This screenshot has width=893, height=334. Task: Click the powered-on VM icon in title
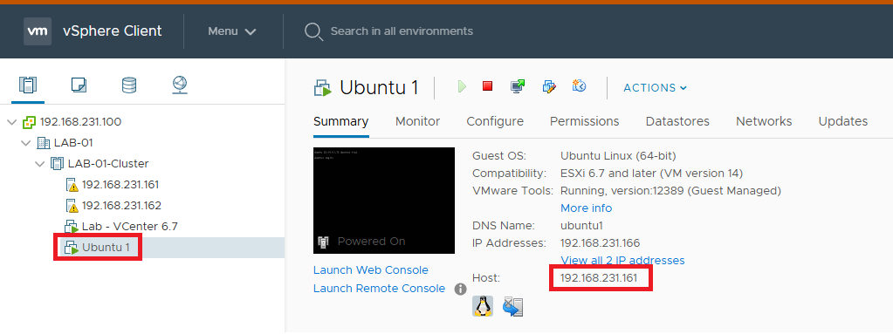[322, 87]
